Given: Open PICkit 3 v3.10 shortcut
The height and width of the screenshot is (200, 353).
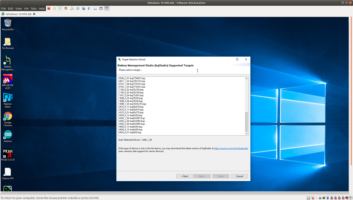Looking at the screenshot, I should point(8,155).
